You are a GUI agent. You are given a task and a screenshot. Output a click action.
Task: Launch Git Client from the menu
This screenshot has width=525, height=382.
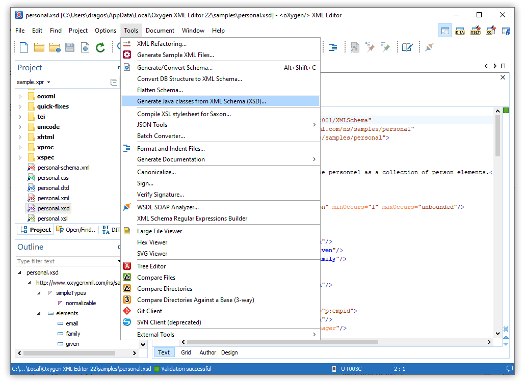click(220, 311)
